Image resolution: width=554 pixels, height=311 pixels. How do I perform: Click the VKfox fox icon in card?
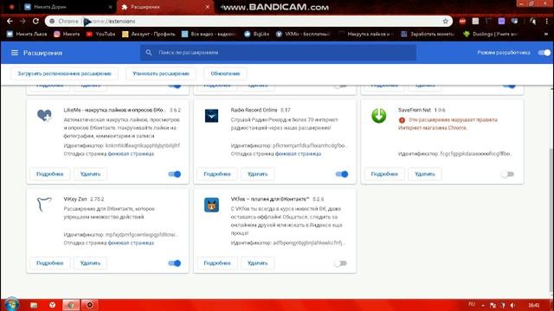point(211,205)
